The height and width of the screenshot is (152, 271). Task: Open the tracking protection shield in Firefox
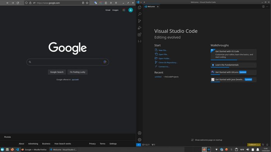click(26, 3)
